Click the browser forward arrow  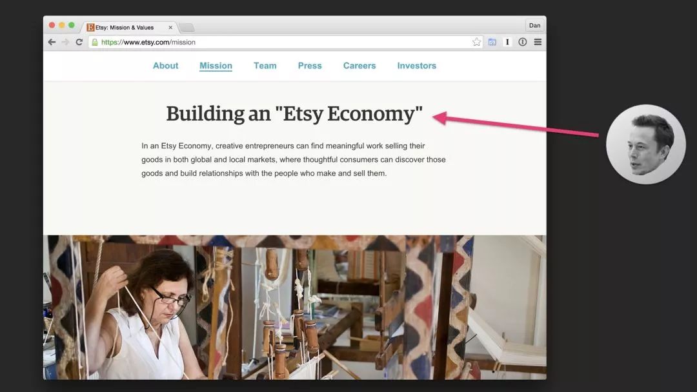pyautogui.click(x=65, y=42)
